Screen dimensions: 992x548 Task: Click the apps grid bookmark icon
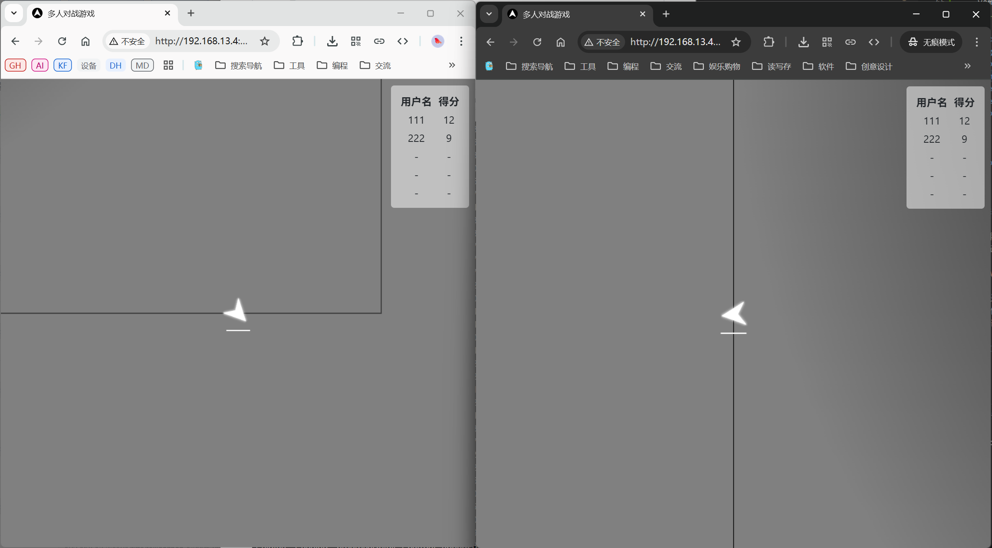pyautogui.click(x=168, y=66)
